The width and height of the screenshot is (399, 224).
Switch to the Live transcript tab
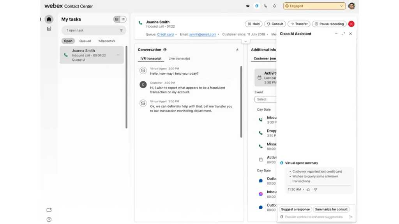(x=179, y=59)
